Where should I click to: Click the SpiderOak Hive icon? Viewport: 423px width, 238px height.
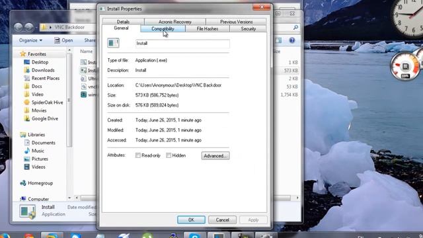coord(26,102)
